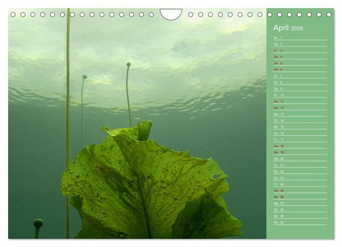Click the first spiral binding hole at left
The height and width of the screenshot is (247, 342).
(13, 15)
